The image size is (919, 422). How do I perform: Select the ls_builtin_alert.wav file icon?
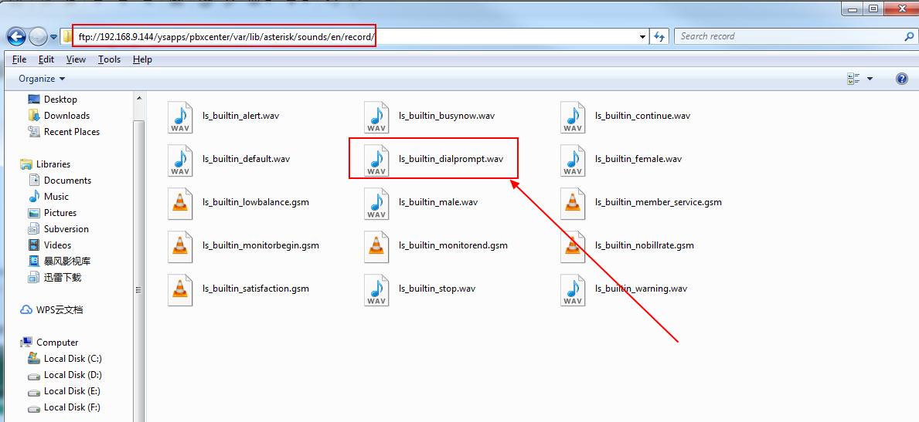pyautogui.click(x=180, y=116)
